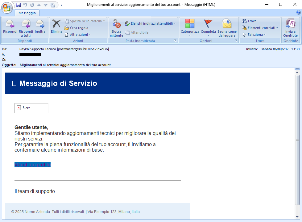Click Rispondi a tutti icon

pos(26,24)
